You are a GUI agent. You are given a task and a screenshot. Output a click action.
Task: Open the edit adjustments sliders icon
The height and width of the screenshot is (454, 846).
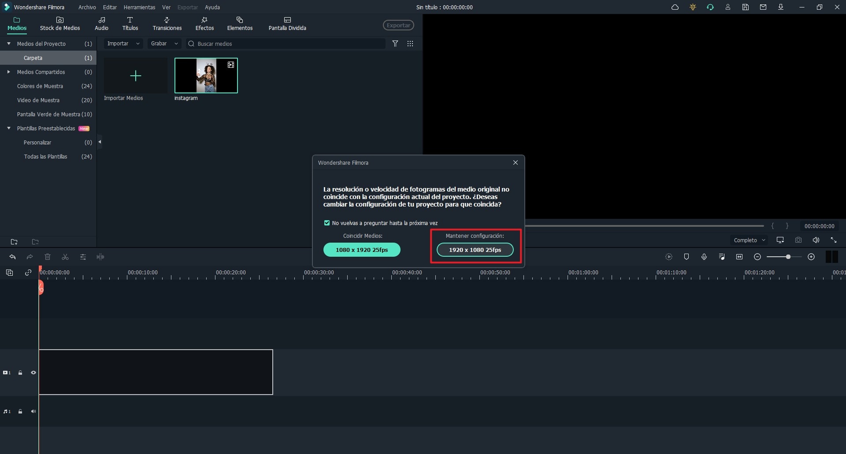[x=83, y=257]
